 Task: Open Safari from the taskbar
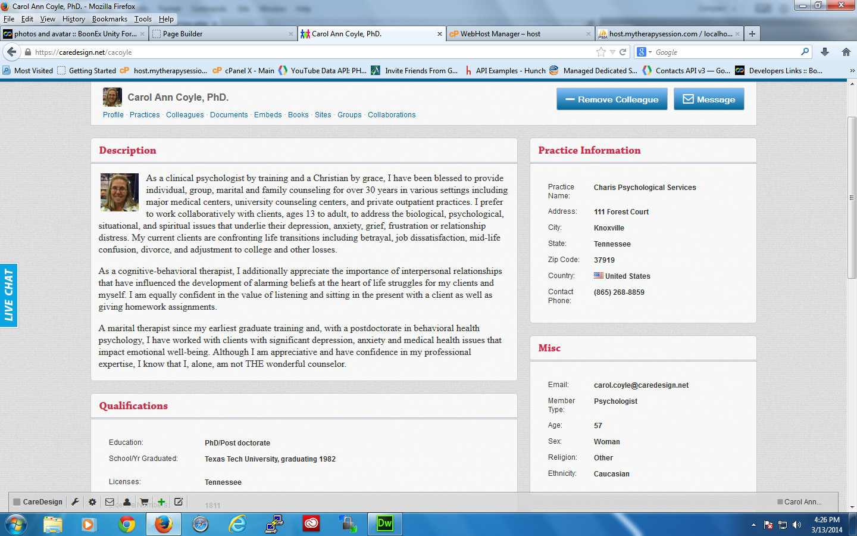point(201,524)
